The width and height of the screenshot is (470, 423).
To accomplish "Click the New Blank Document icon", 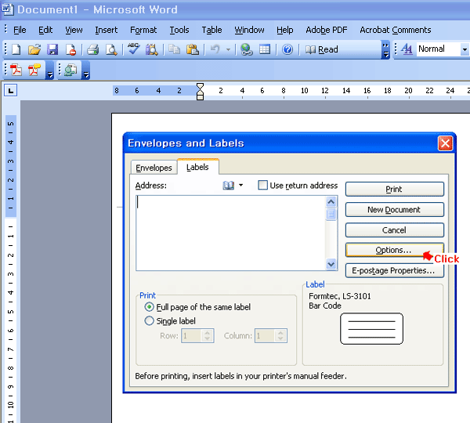I will click(16, 49).
